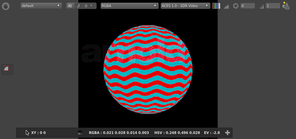Viewport: 296px width, 139px height.
Task: Click the gamma curve icon
Action: click(260, 6)
